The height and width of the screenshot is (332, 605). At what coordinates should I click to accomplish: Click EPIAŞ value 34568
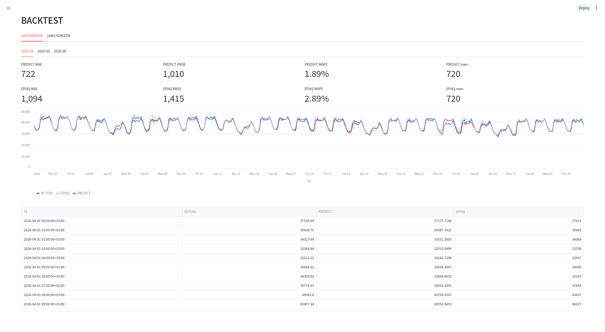(518, 239)
